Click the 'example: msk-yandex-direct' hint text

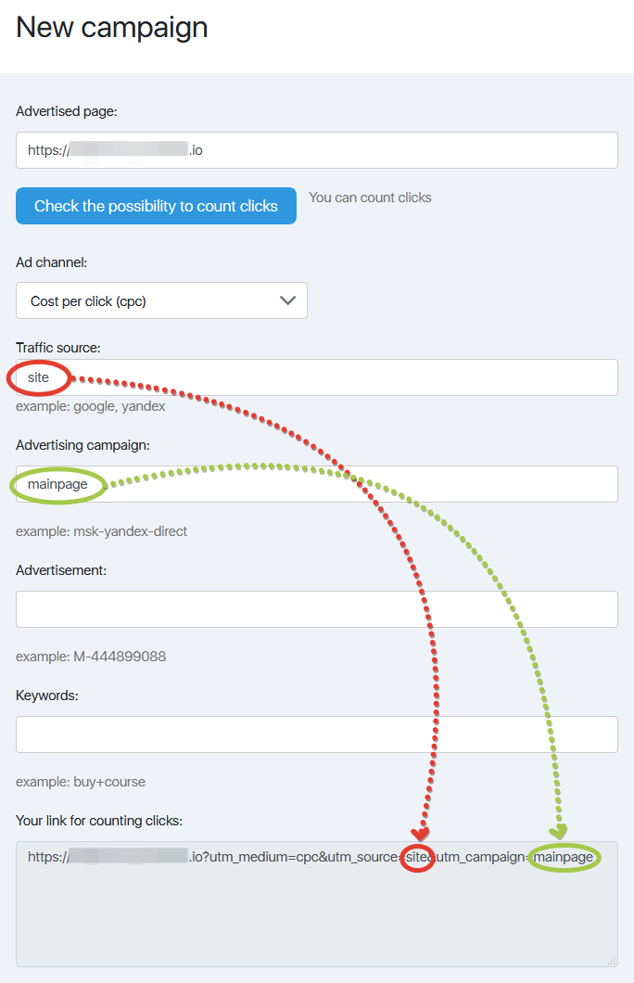(101, 531)
